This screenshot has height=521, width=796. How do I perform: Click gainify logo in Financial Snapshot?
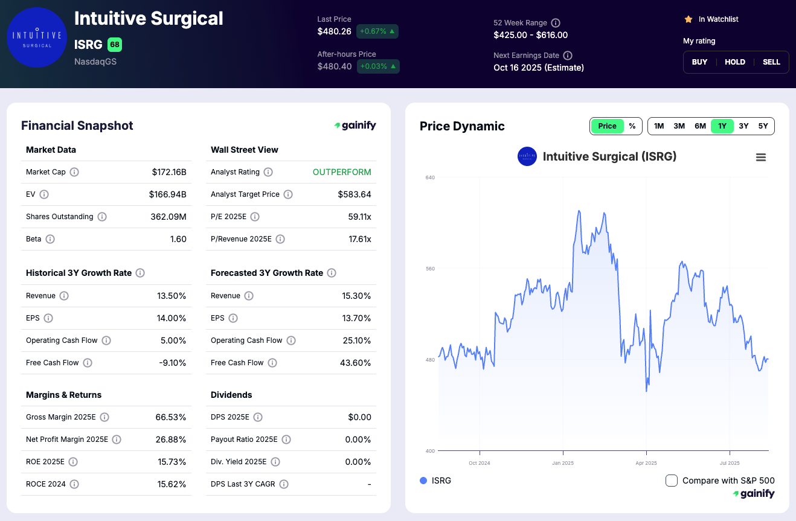coord(355,126)
